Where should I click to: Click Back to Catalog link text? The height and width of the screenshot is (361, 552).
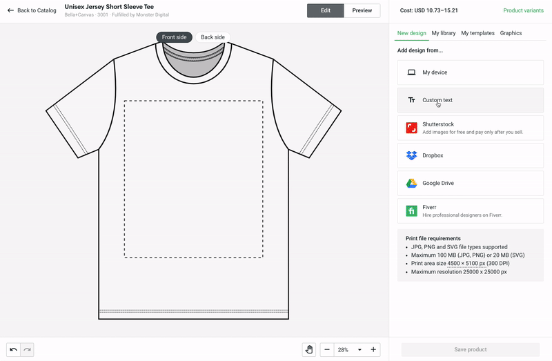(x=37, y=10)
